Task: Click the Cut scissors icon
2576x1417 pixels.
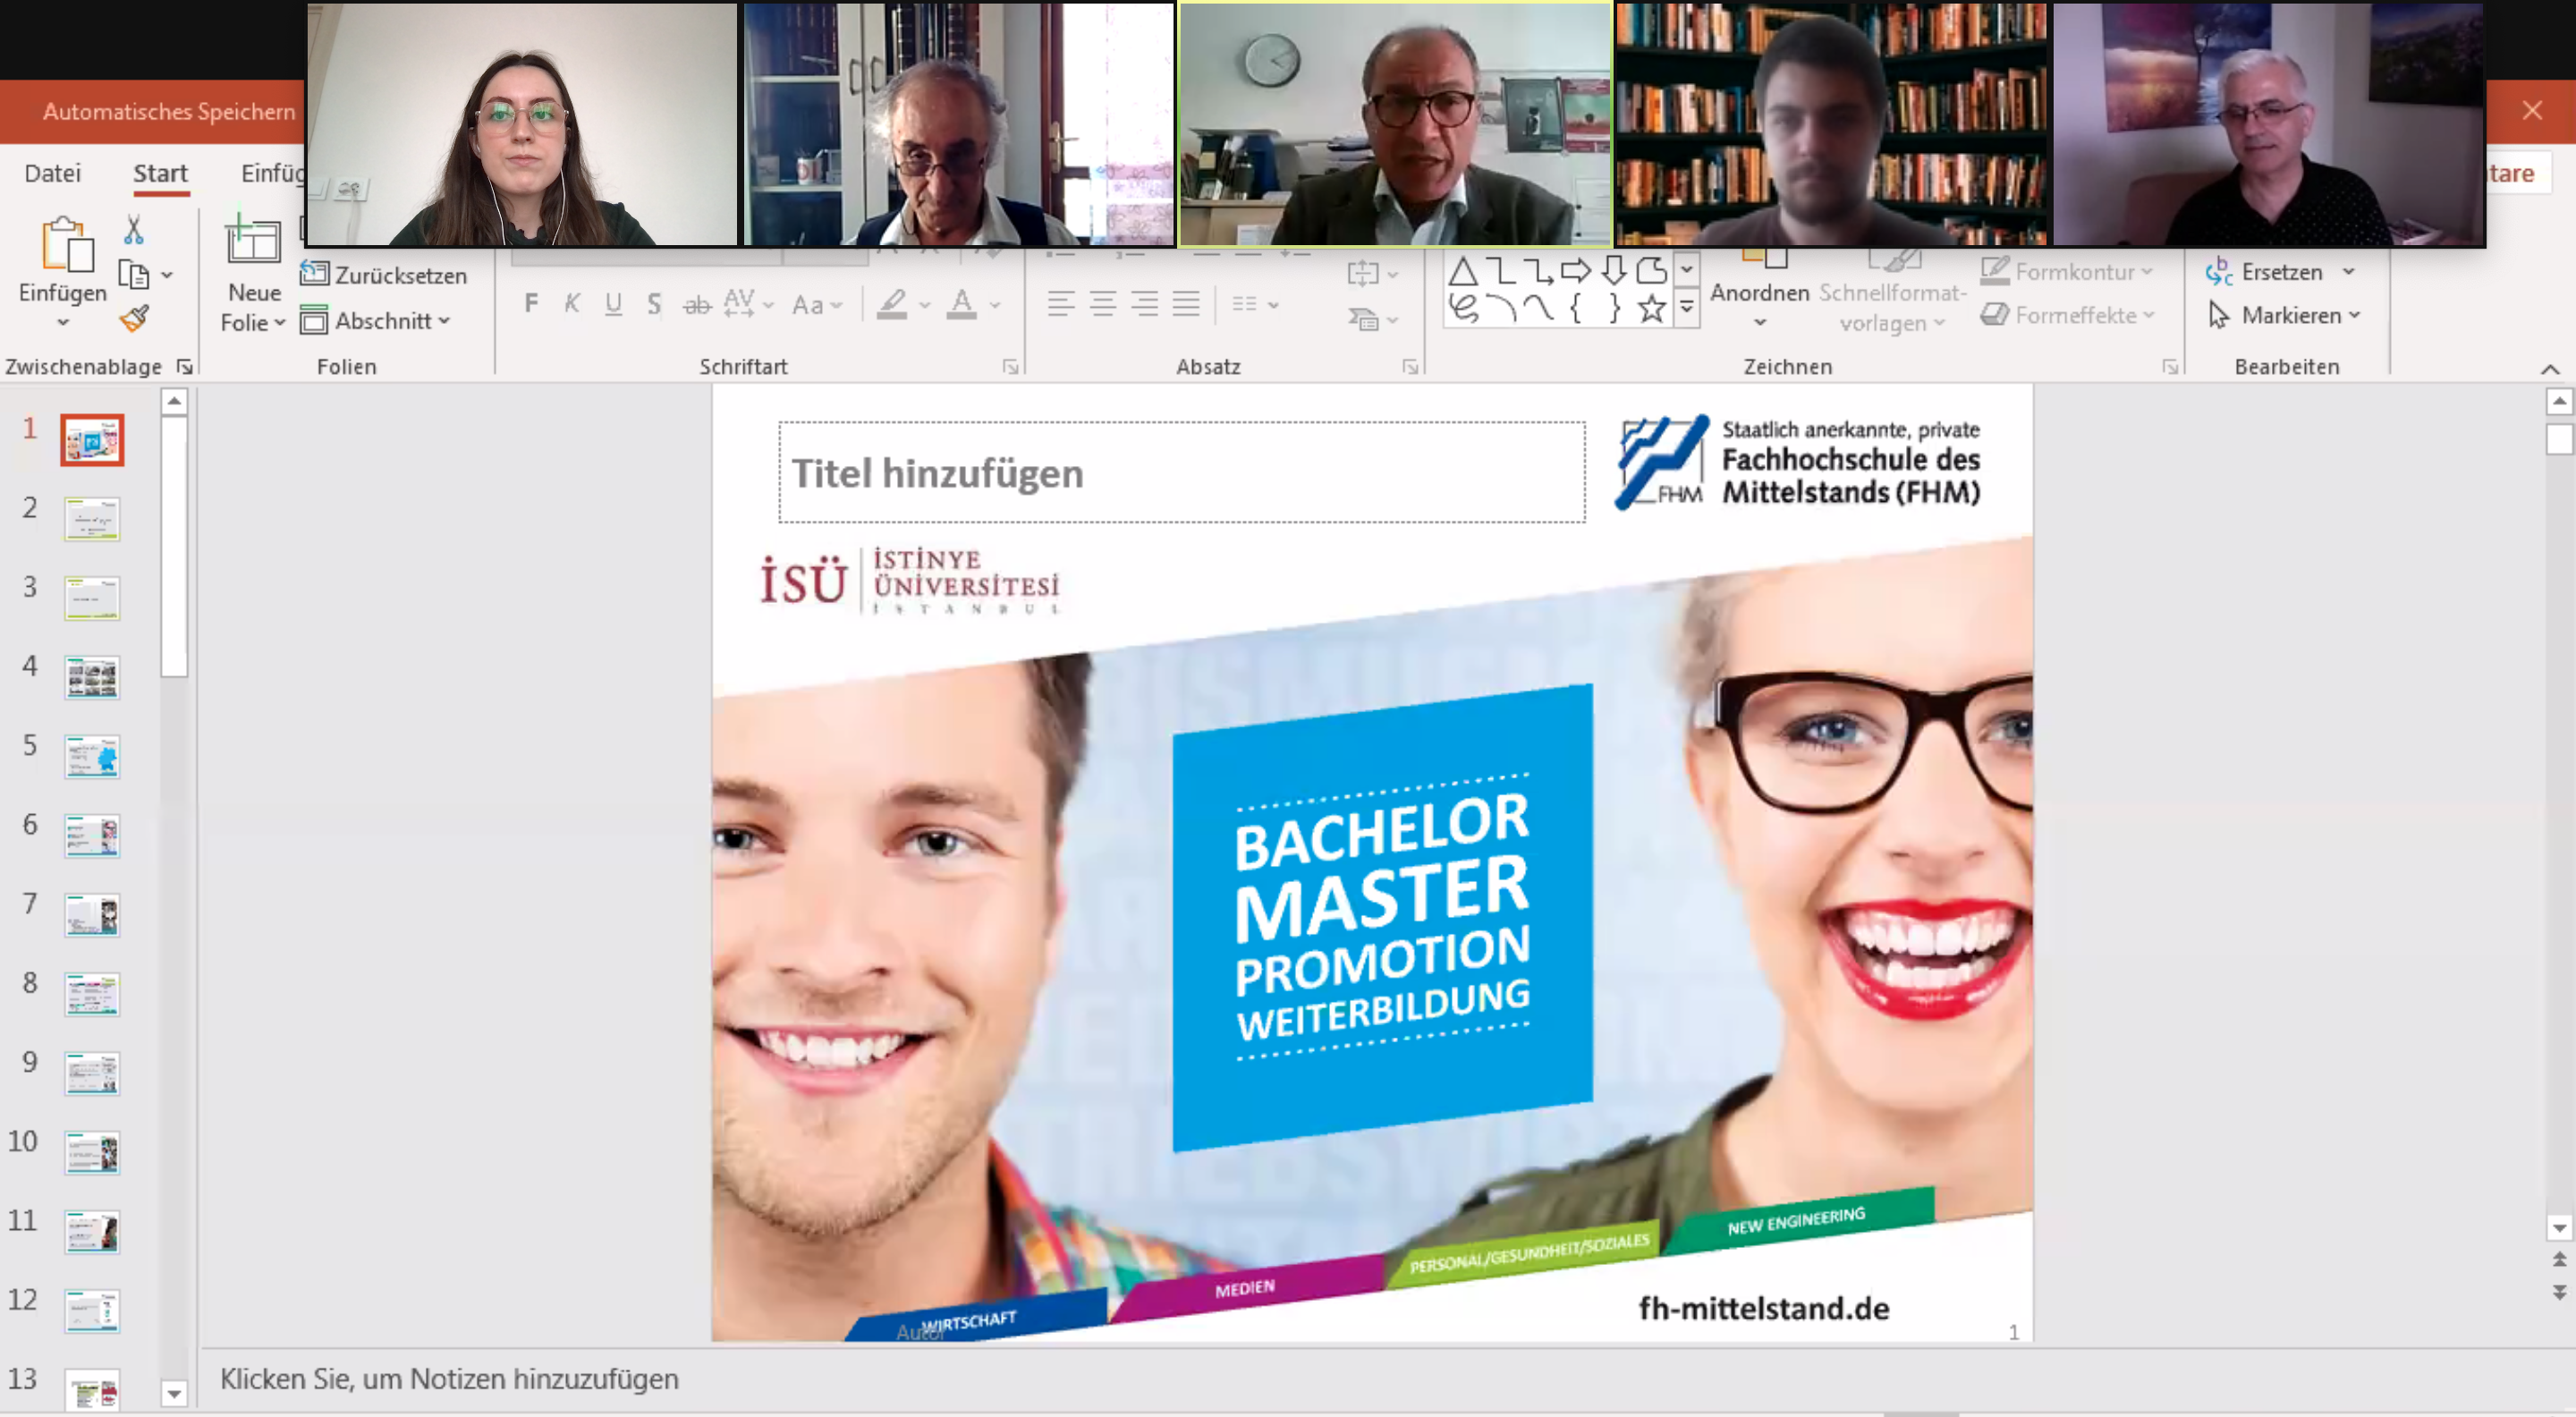Action: [133, 231]
